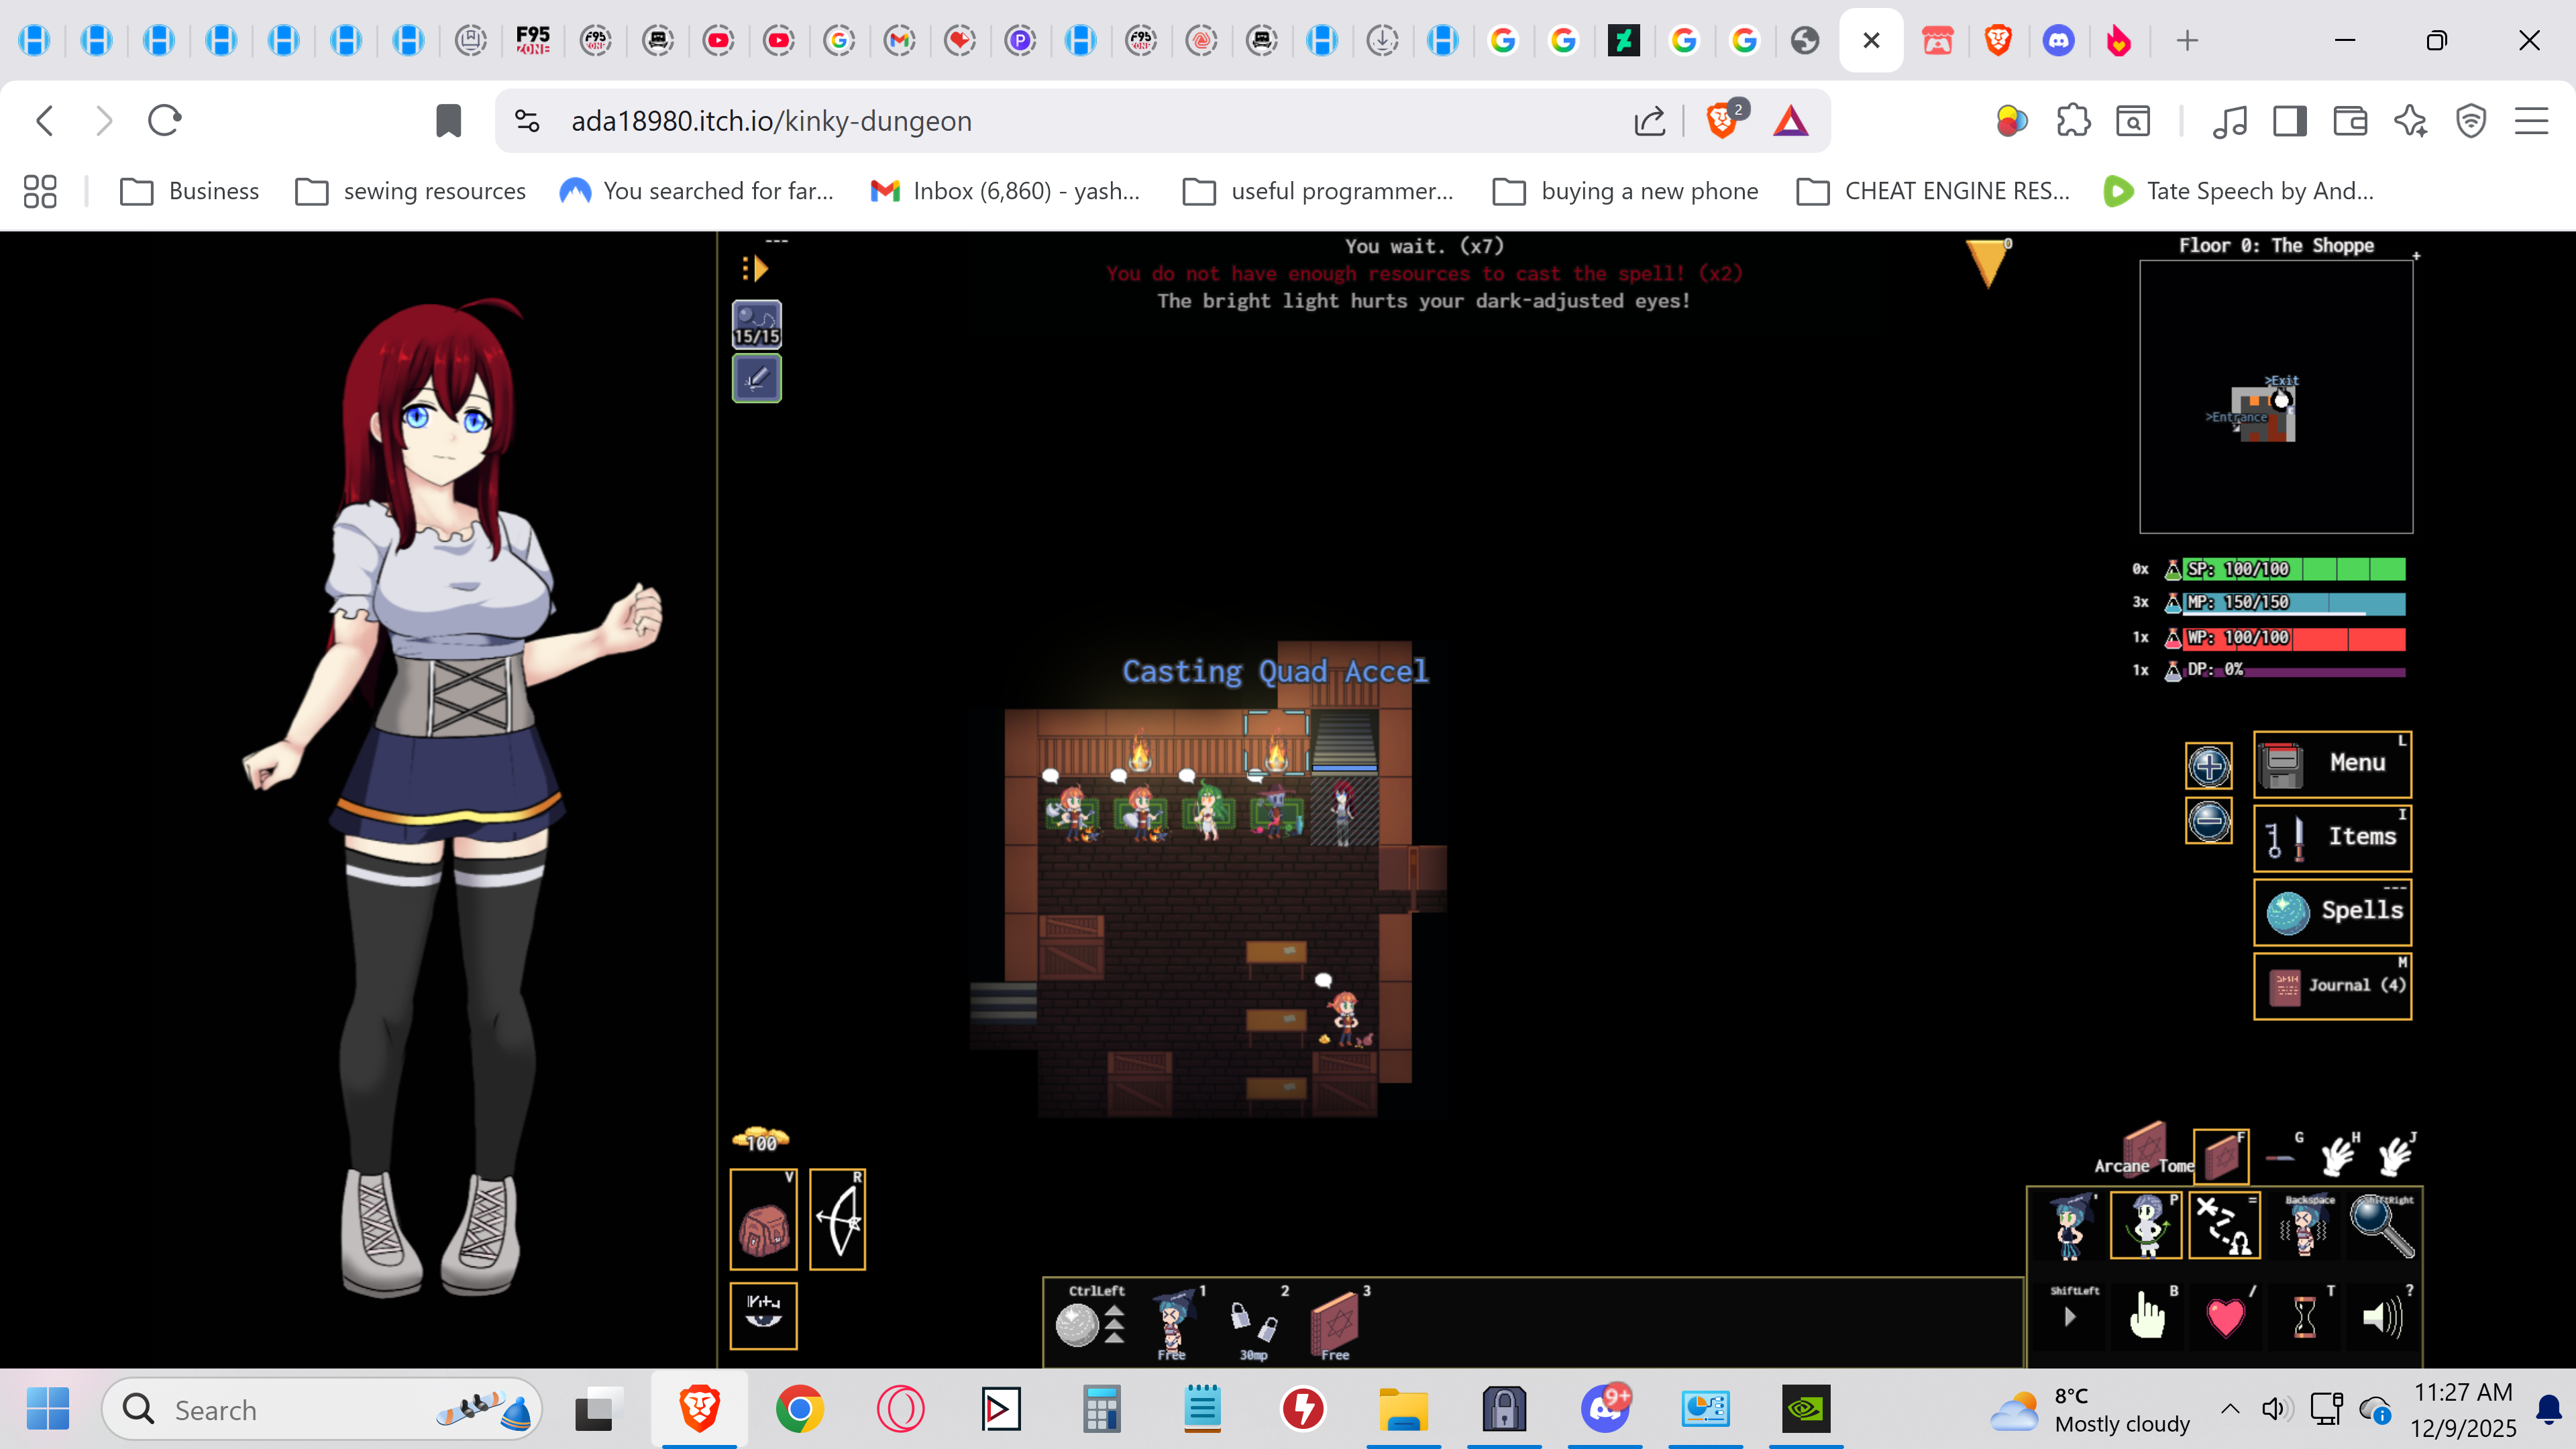Select the Arcane Tome weapon slot F

click(2221, 1157)
